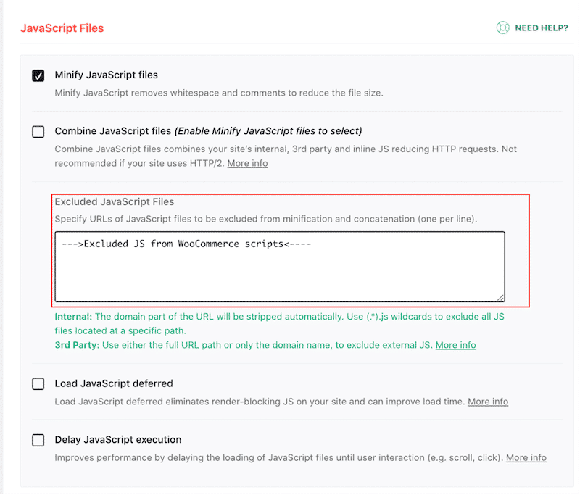Open More info about combining JavaScript files
The width and height of the screenshot is (580, 495).
coord(246,162)
